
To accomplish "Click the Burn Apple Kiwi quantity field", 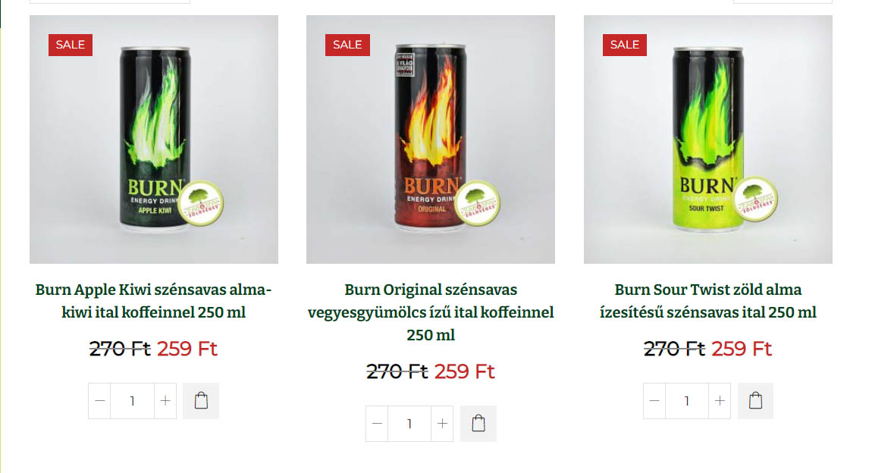I will [x=133, y=400].
